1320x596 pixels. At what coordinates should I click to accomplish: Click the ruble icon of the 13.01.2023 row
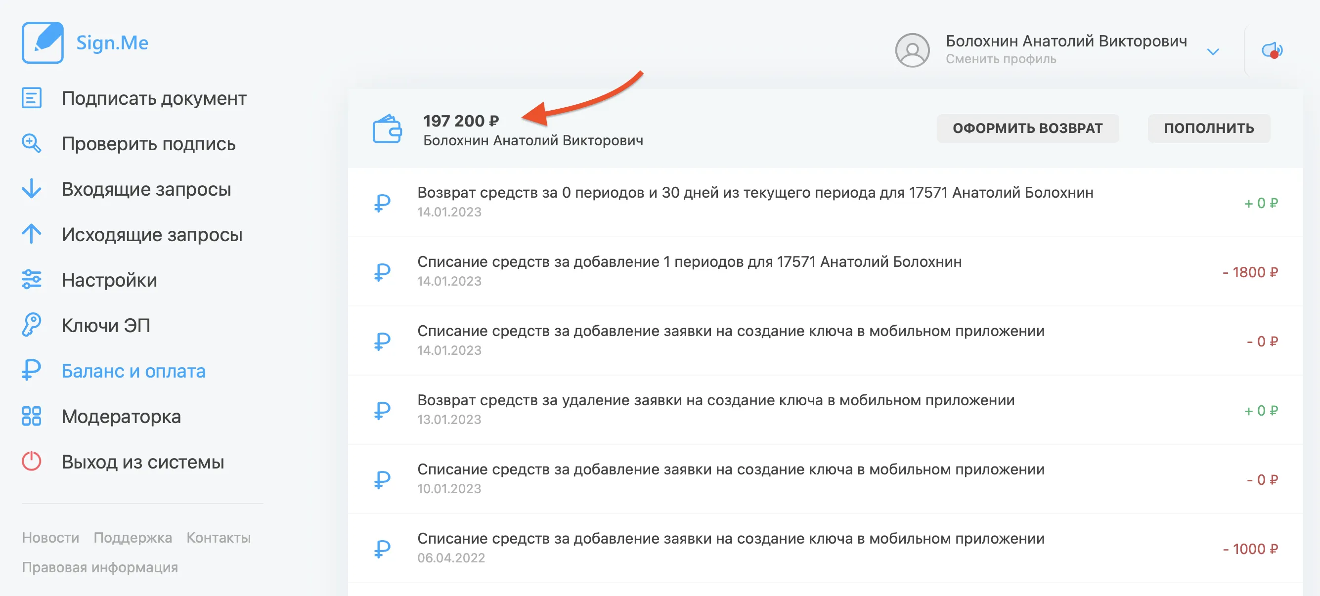pyautogui.click(x=382, y=410)
